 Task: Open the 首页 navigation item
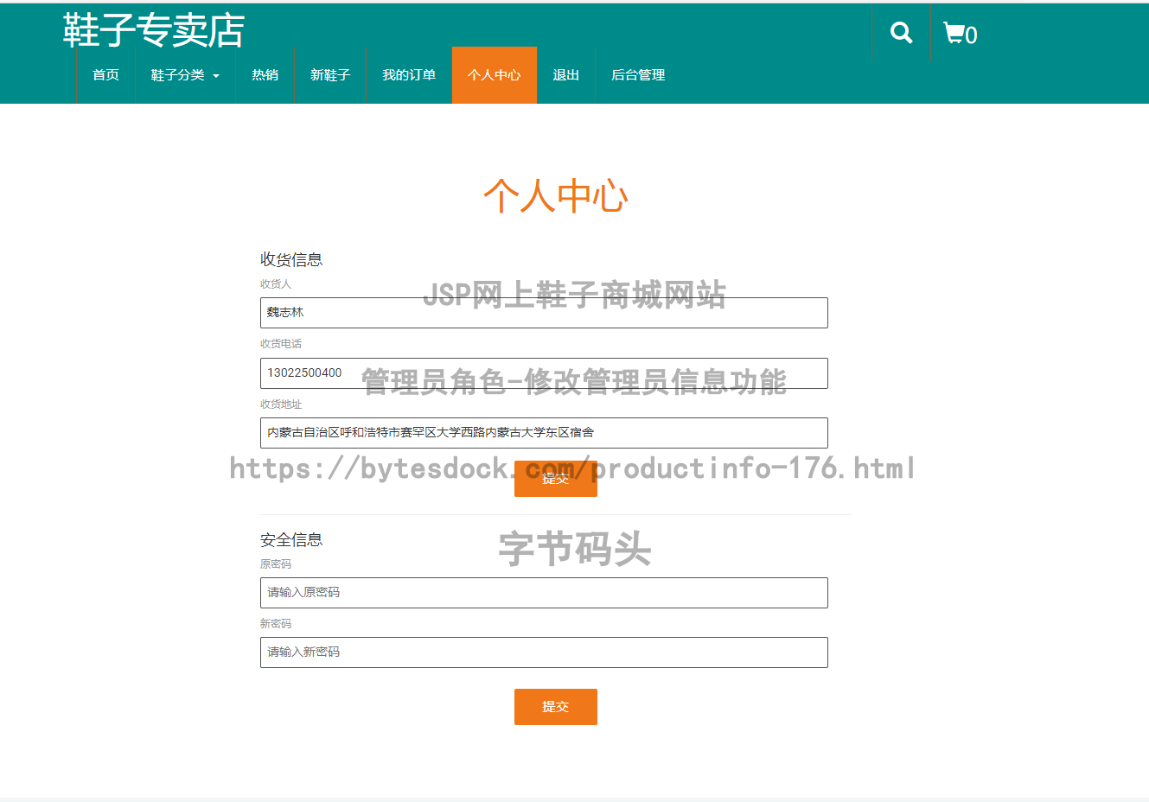105,75
